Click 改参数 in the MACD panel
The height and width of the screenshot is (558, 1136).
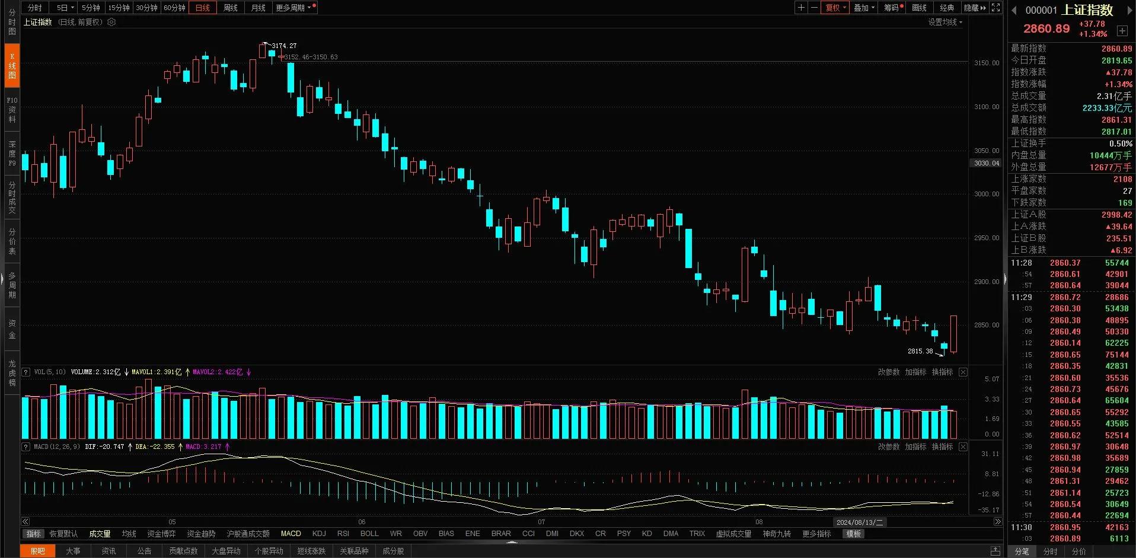(888, 447)
